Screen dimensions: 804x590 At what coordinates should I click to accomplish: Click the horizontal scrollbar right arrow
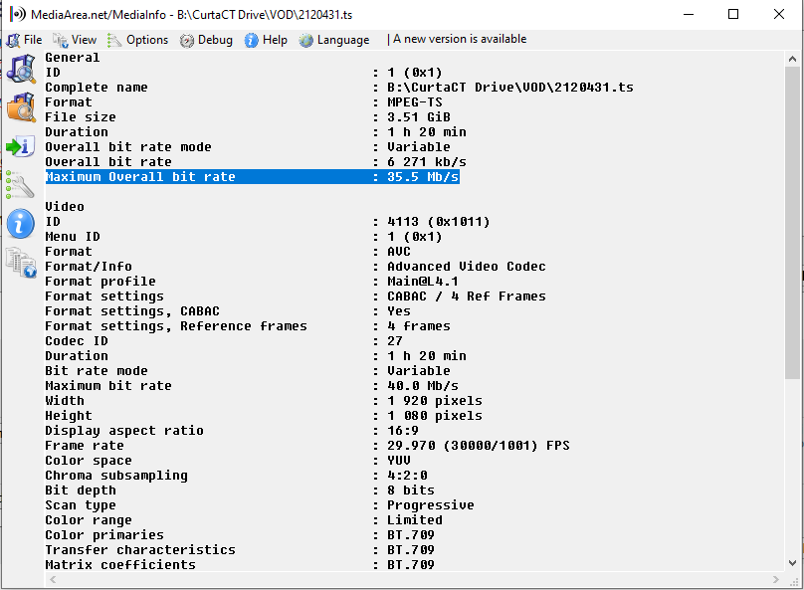(776, 579)
